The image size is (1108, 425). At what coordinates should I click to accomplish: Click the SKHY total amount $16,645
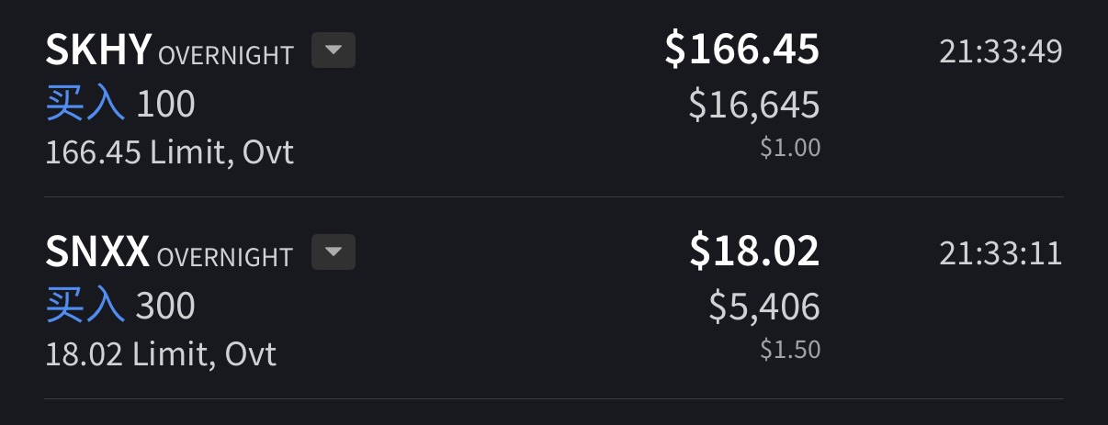[x=754, y=106]
